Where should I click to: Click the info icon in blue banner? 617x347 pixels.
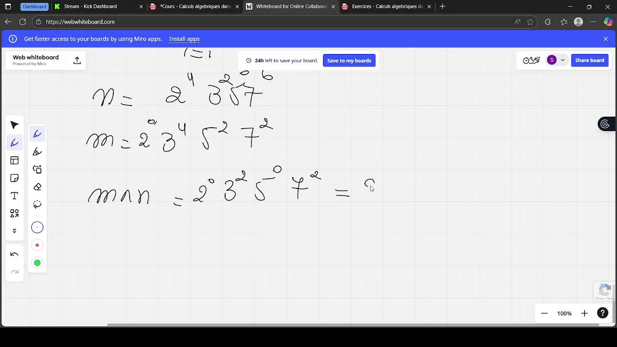click(x=13, y=39)
